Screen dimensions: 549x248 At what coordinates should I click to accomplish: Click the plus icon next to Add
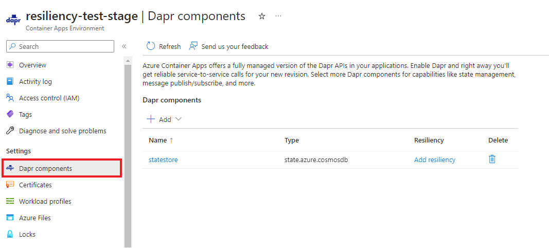(x=151, y=119)
